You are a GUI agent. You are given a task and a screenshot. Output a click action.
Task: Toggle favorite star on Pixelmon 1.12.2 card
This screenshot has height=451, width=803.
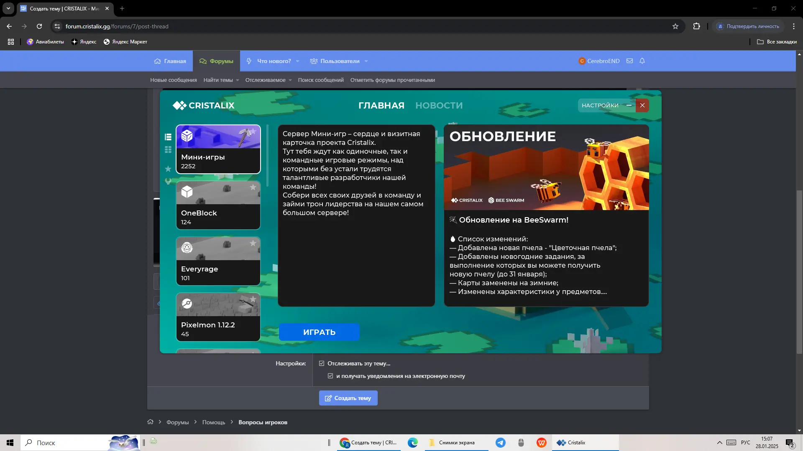253,299
